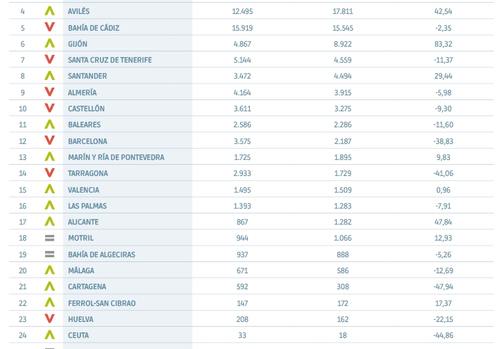Open the Ferrol-San Cibrao entry

click(102, 303)
